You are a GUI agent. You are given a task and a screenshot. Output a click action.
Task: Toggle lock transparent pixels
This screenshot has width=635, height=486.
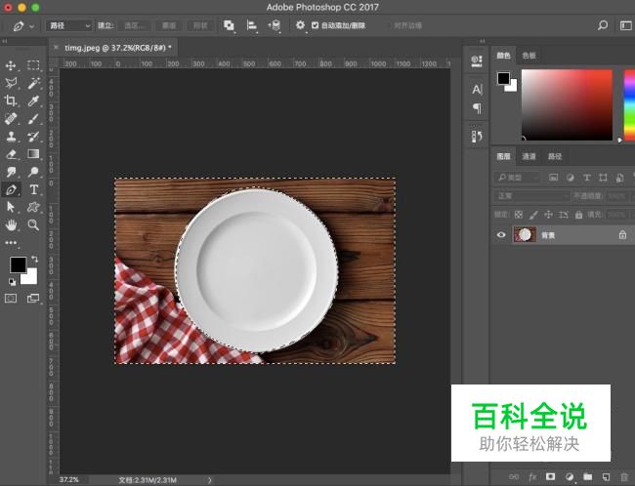pyautogui.click(x=519, y=215)
